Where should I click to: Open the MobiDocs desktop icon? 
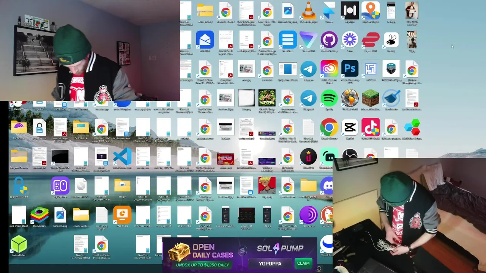pos(287,40)
